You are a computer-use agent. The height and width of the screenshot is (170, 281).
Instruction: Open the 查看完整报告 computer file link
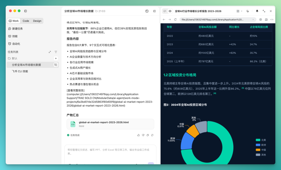point(110,98)
